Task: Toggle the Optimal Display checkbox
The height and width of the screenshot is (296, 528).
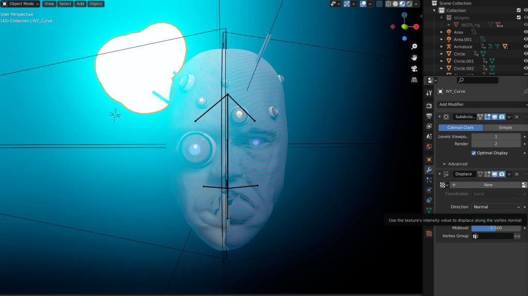Action: [474, 153]
